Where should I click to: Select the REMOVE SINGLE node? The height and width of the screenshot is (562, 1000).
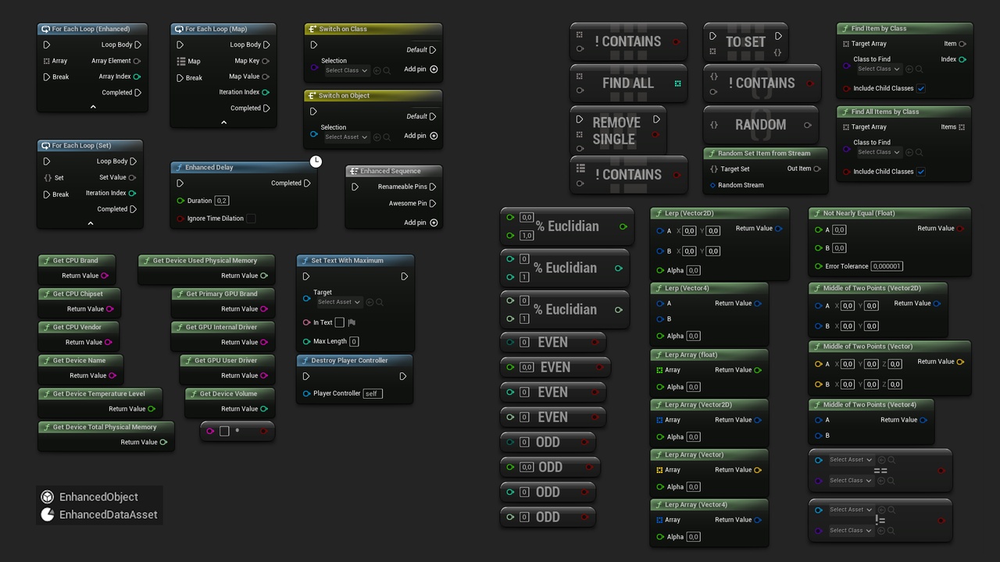tap(617, 130)
